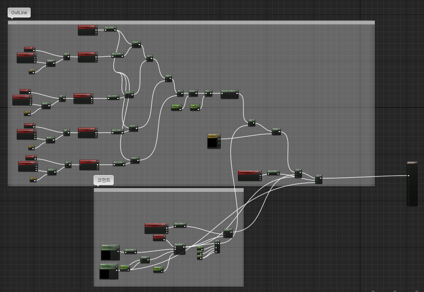Select the Radius collection parameter node
The image size is (424, 292).
109,271
